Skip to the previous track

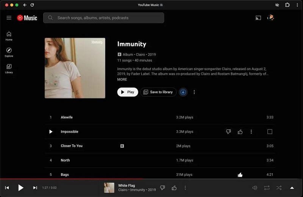[x=7, y=188]
